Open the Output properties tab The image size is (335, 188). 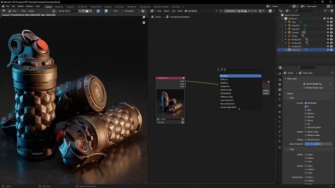[x=280, y=85]
